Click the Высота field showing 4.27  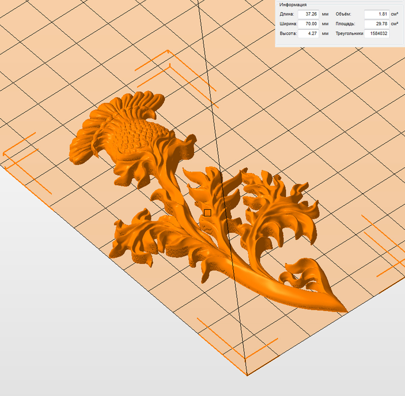tap(308, 34)
